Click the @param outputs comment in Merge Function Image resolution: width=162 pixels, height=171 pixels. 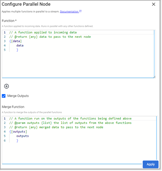tap(70, 123)
